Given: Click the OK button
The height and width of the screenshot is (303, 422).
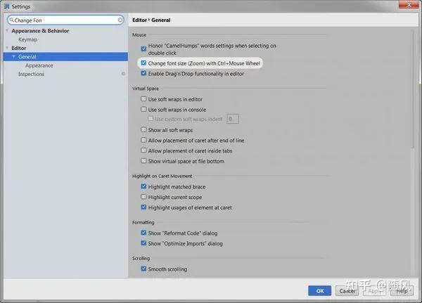Looking at the screenshot, I should [x=320, y=291].
